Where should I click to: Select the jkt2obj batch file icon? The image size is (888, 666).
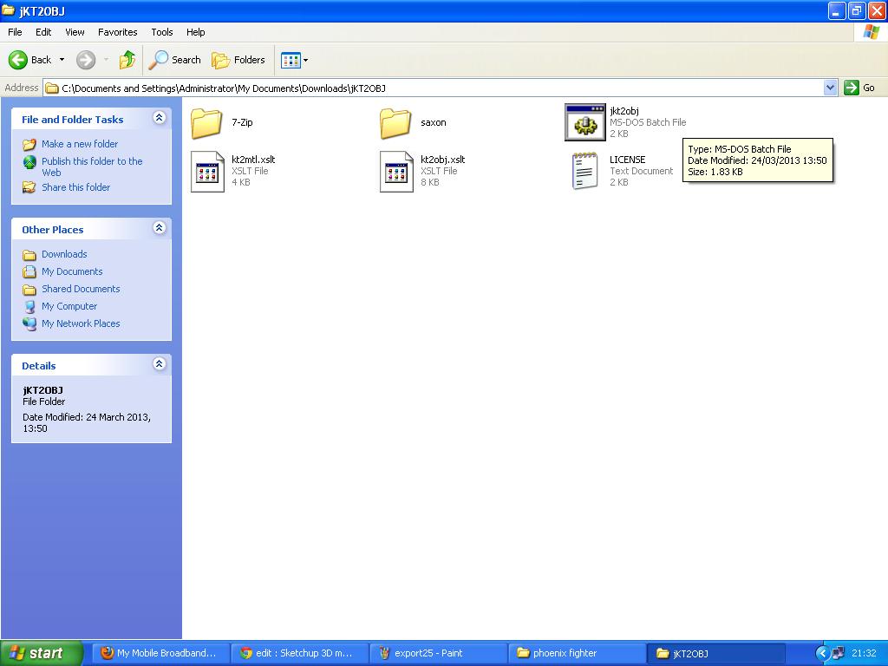[x=585, y=122]
